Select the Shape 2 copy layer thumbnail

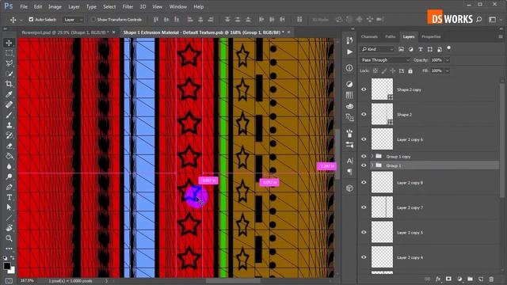[382, 89]
